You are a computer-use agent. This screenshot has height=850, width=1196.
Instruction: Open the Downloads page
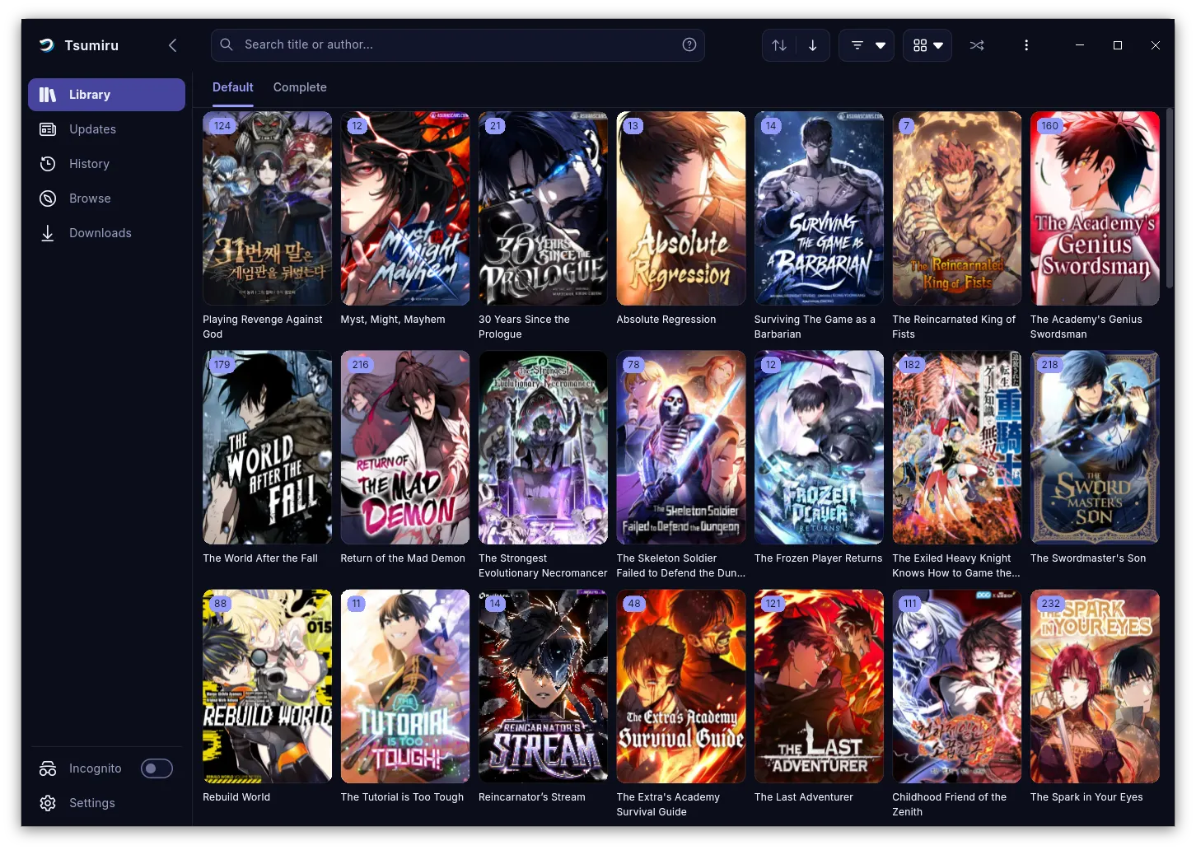(106, 233)
